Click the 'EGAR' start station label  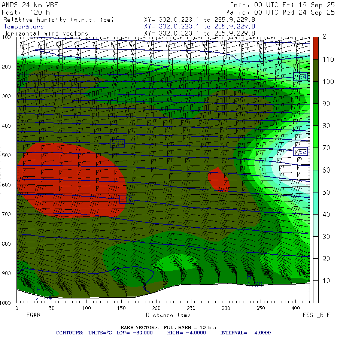[33, 315]
